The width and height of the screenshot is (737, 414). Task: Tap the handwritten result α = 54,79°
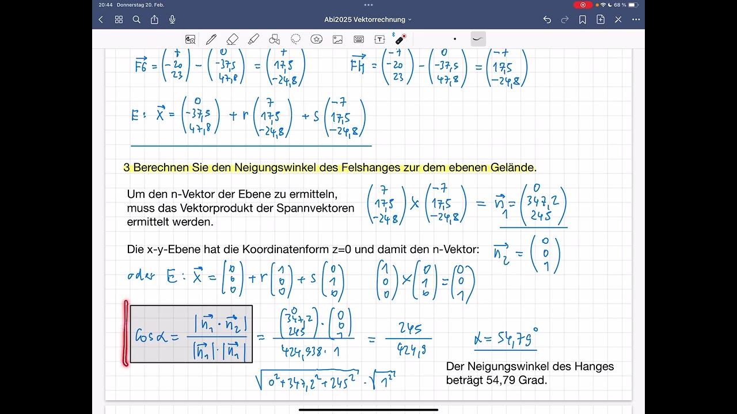click(x=506, y=339)
